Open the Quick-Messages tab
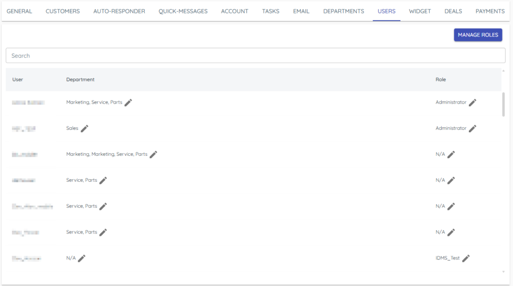Screen dimensions: 513x286 click(183, 11)
